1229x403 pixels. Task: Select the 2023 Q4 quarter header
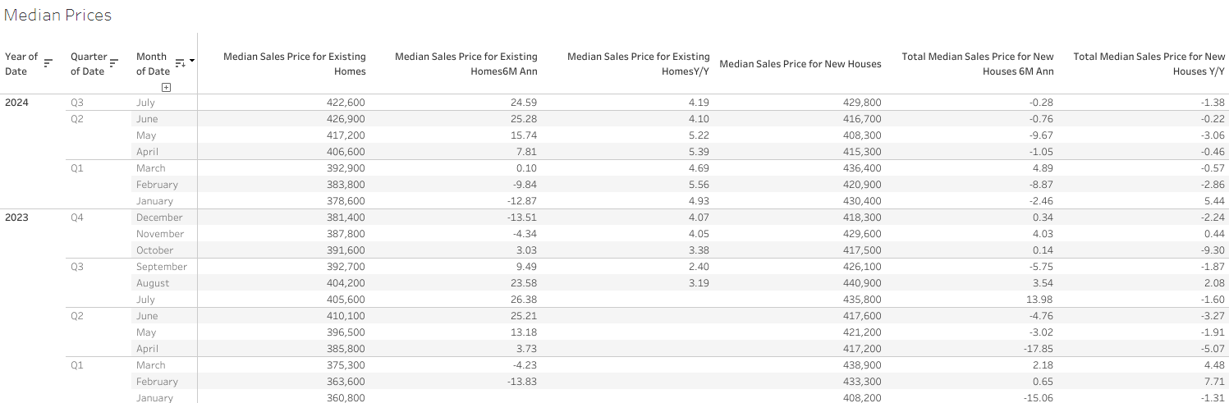[x=76, y=218]
